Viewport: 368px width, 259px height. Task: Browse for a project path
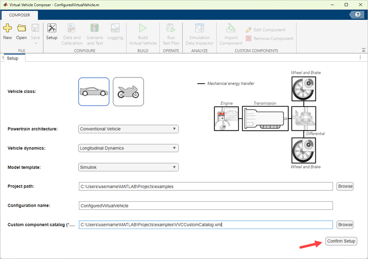(345, 186)
